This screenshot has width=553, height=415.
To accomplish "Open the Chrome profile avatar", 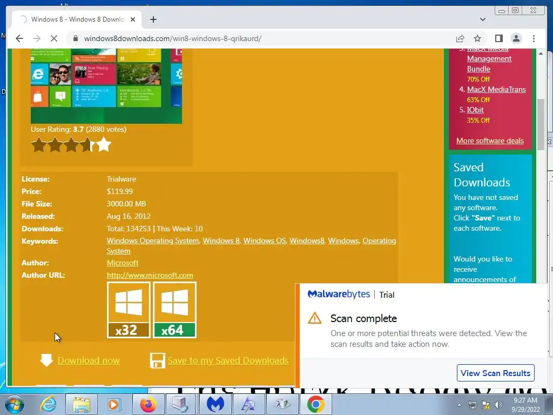I will click(x=516, y=38).
